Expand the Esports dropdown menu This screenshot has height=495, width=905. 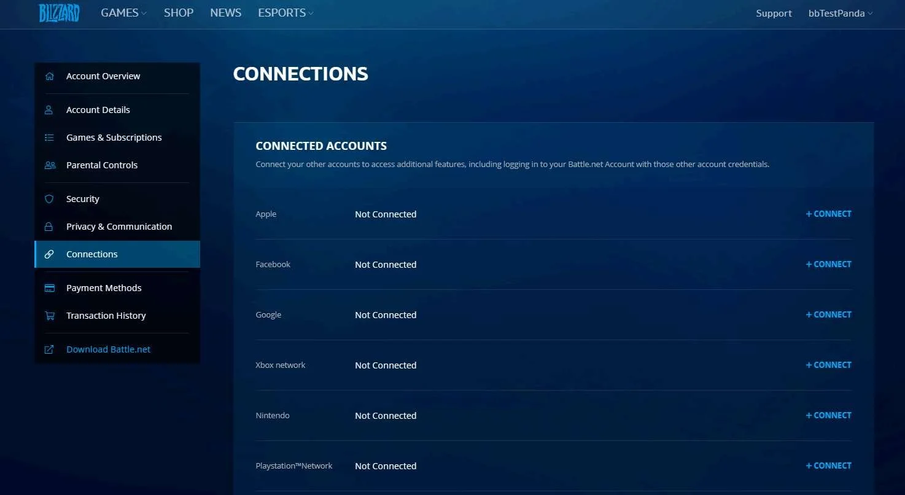click(x=285, y=13)
